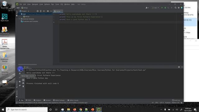The width and height of the screenshot is (199, 112).
Task: Click Expand All icon in Project panel
Action: click(x=41, y=11)
